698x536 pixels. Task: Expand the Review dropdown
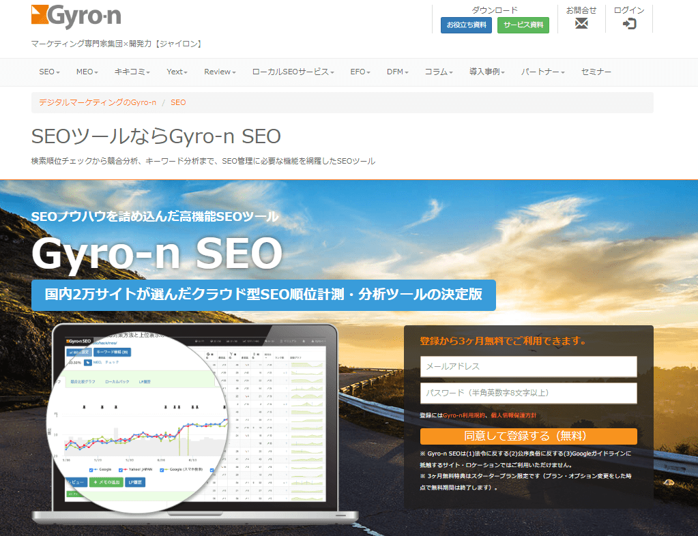(x=220, y=72)
